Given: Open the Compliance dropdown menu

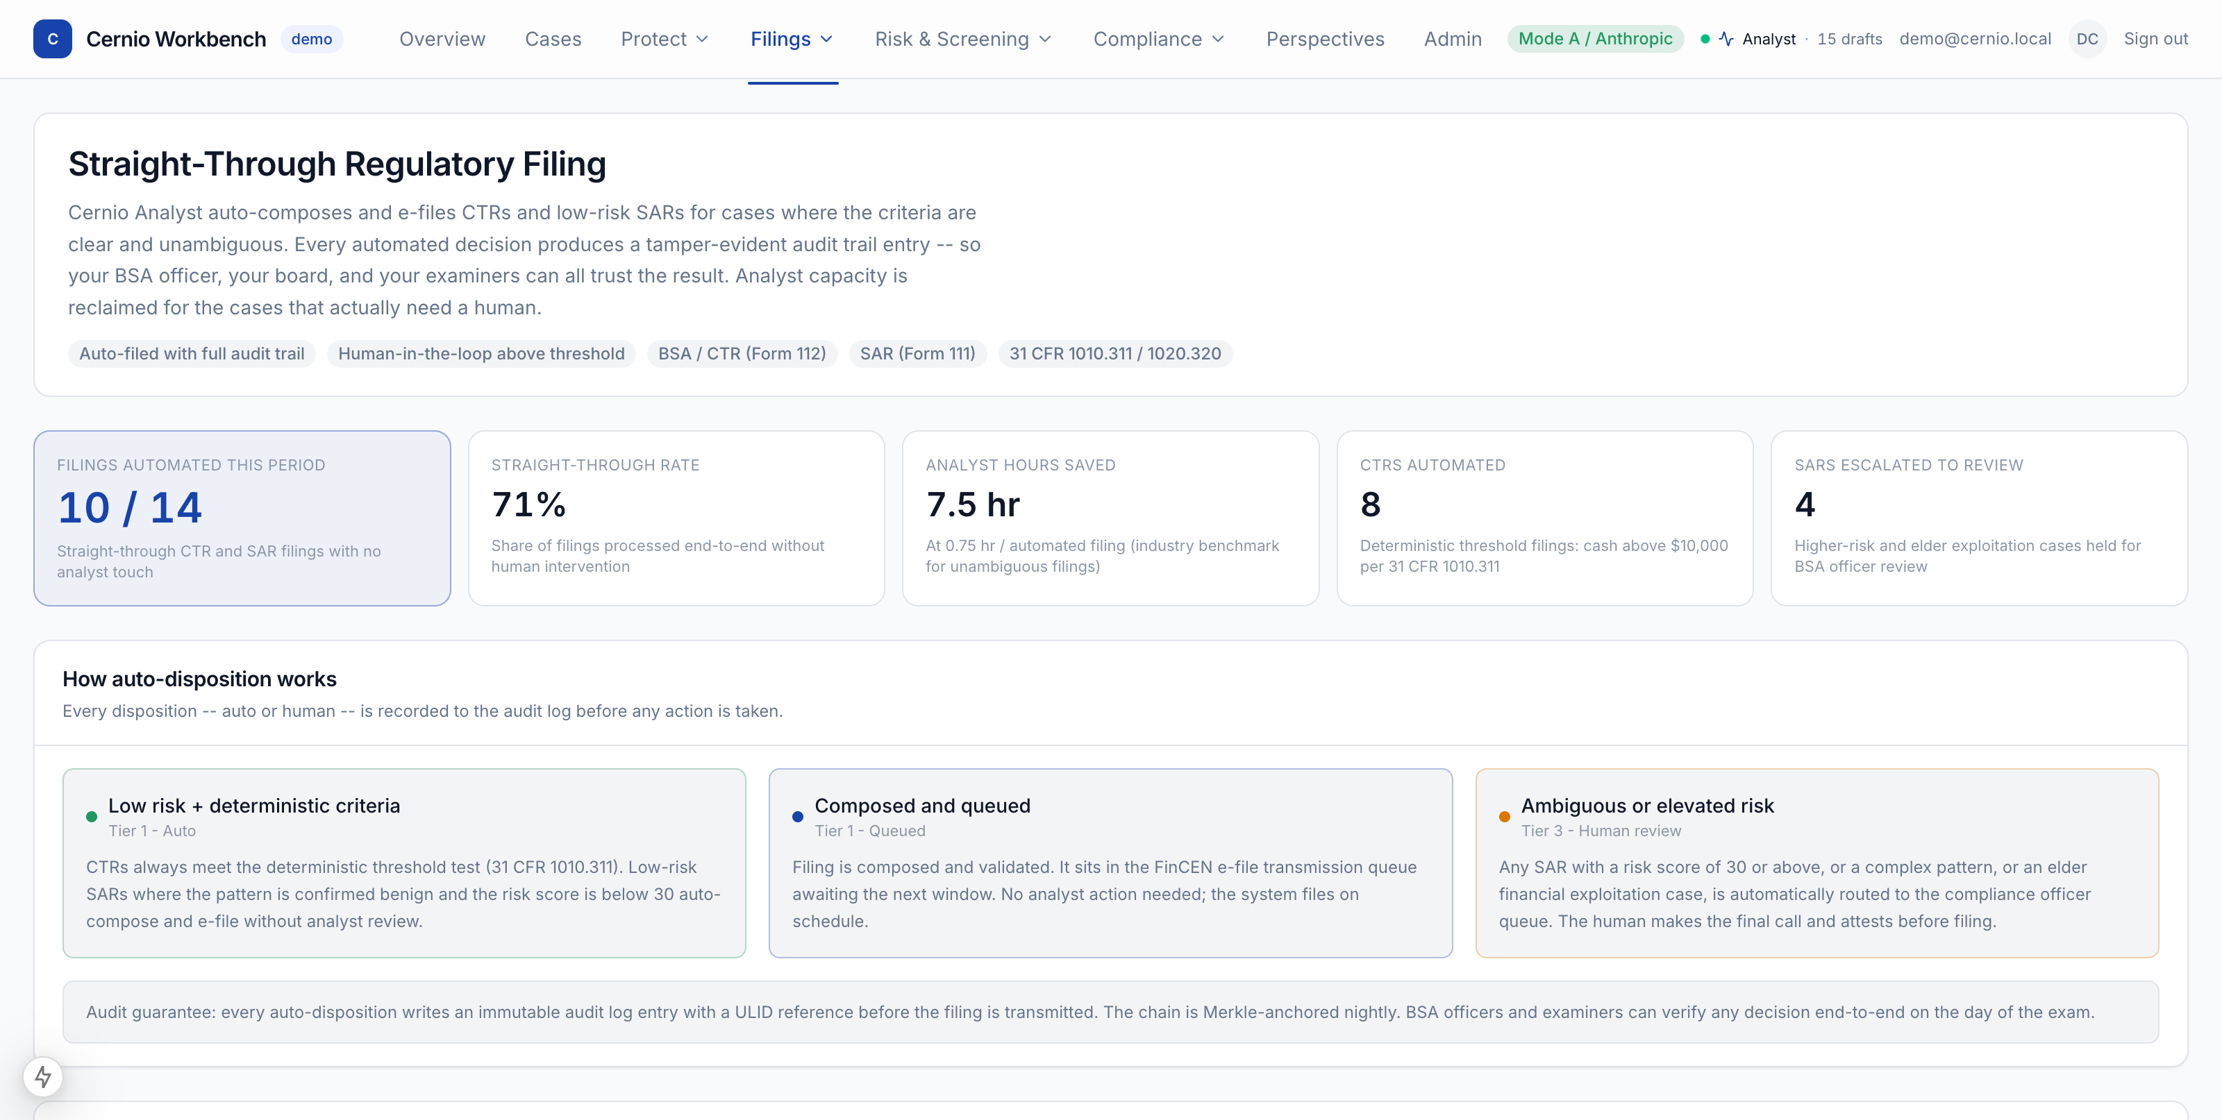Looking at the screenshot, I should click(1158, 39).
